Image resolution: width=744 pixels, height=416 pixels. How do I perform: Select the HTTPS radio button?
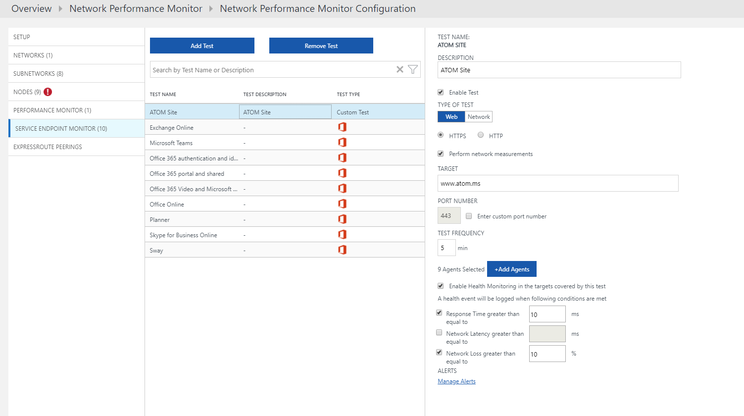click(441, 135)
